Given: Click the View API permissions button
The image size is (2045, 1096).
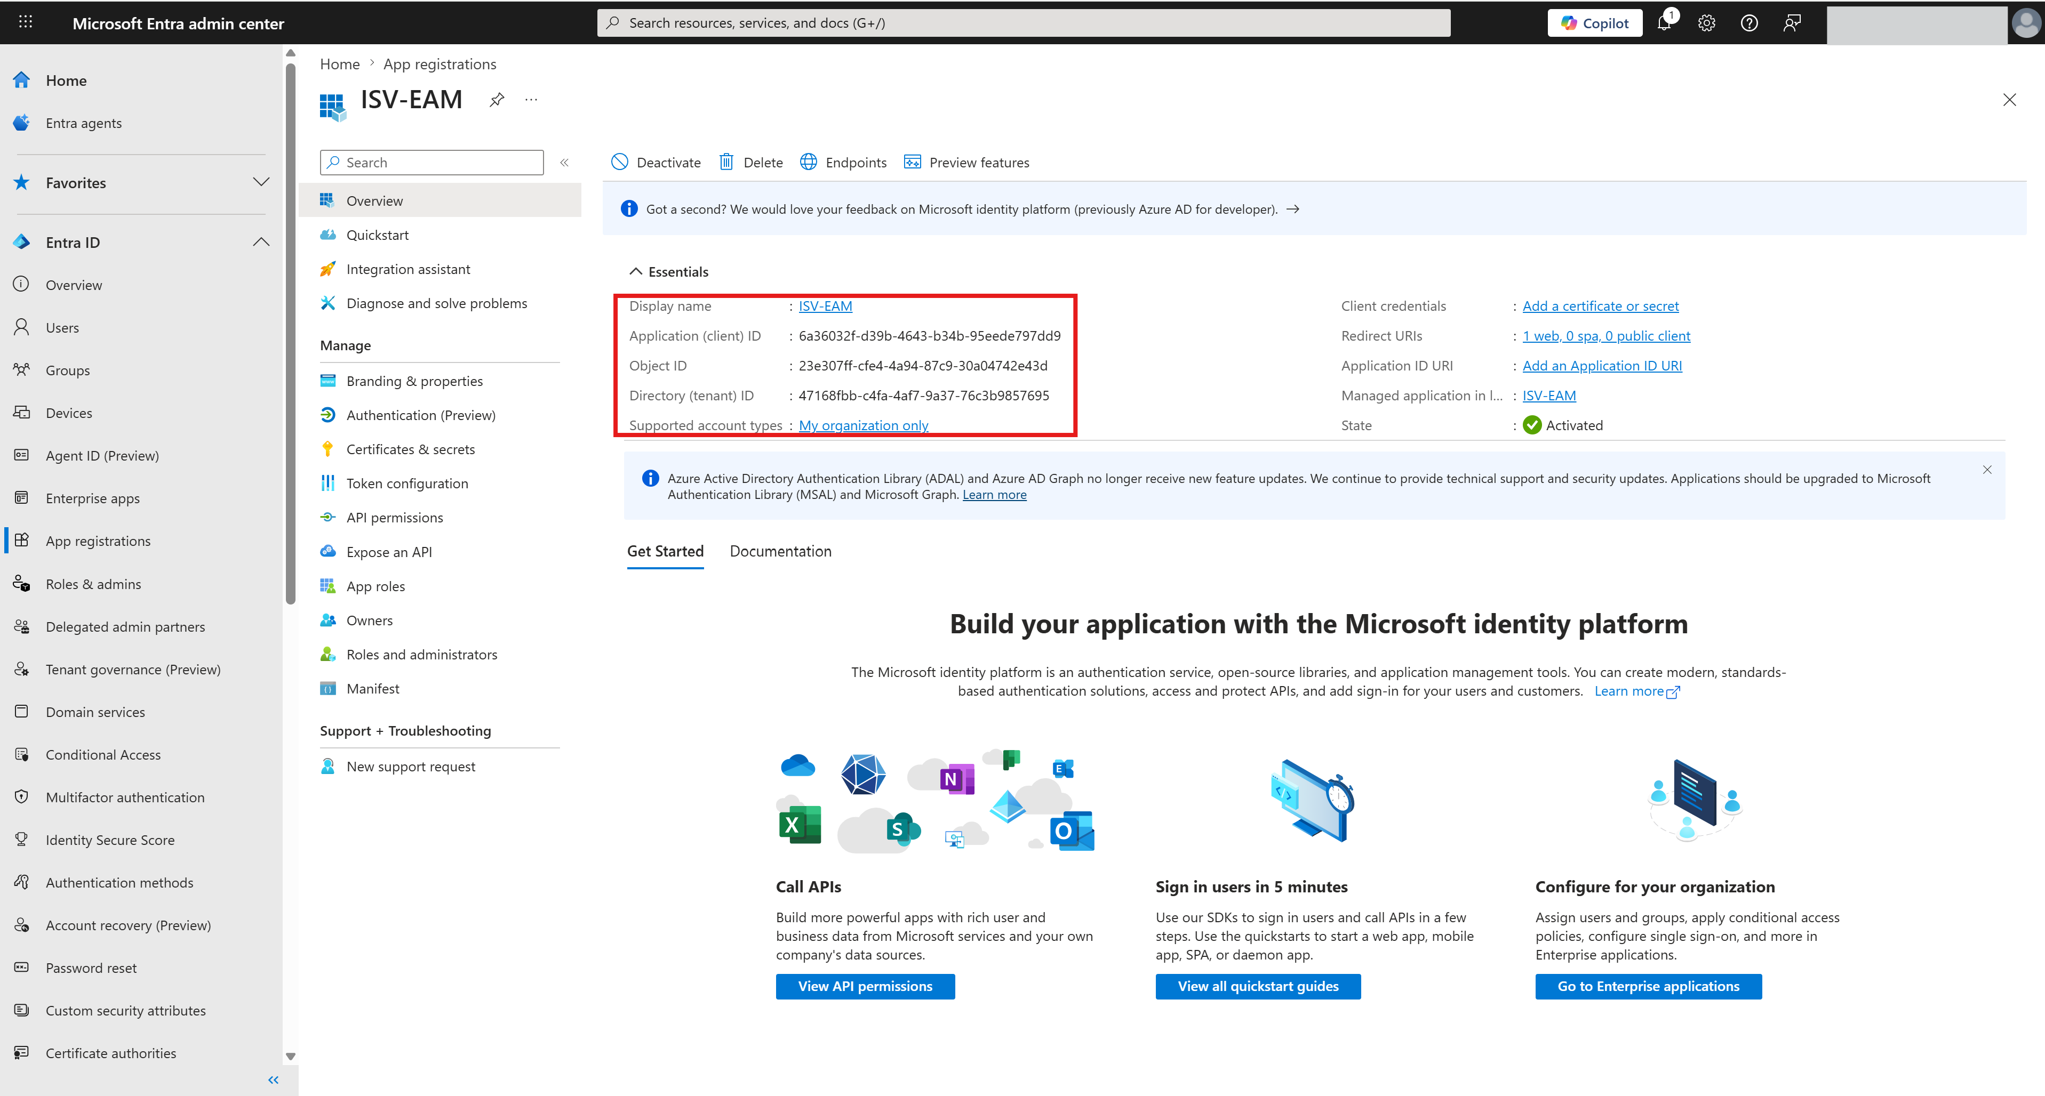Looking at the screenshot, I should point(865,987).
